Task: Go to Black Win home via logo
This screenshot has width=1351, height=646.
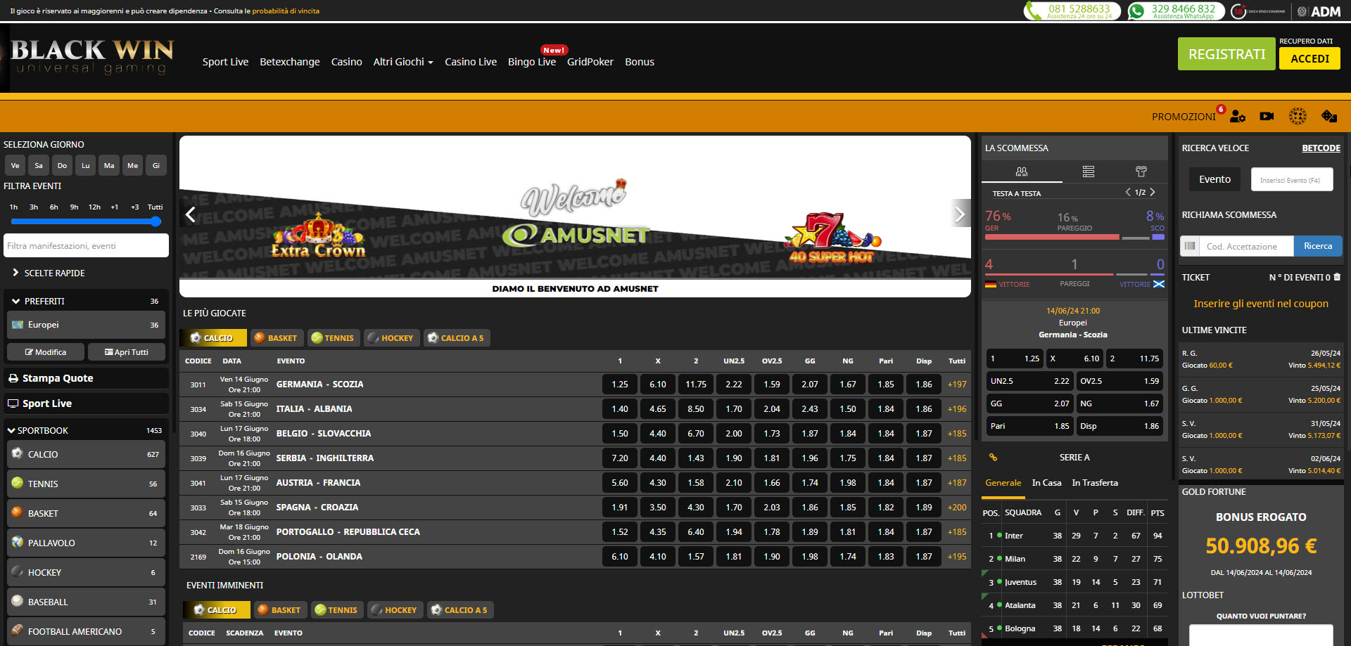Action: 92,56
